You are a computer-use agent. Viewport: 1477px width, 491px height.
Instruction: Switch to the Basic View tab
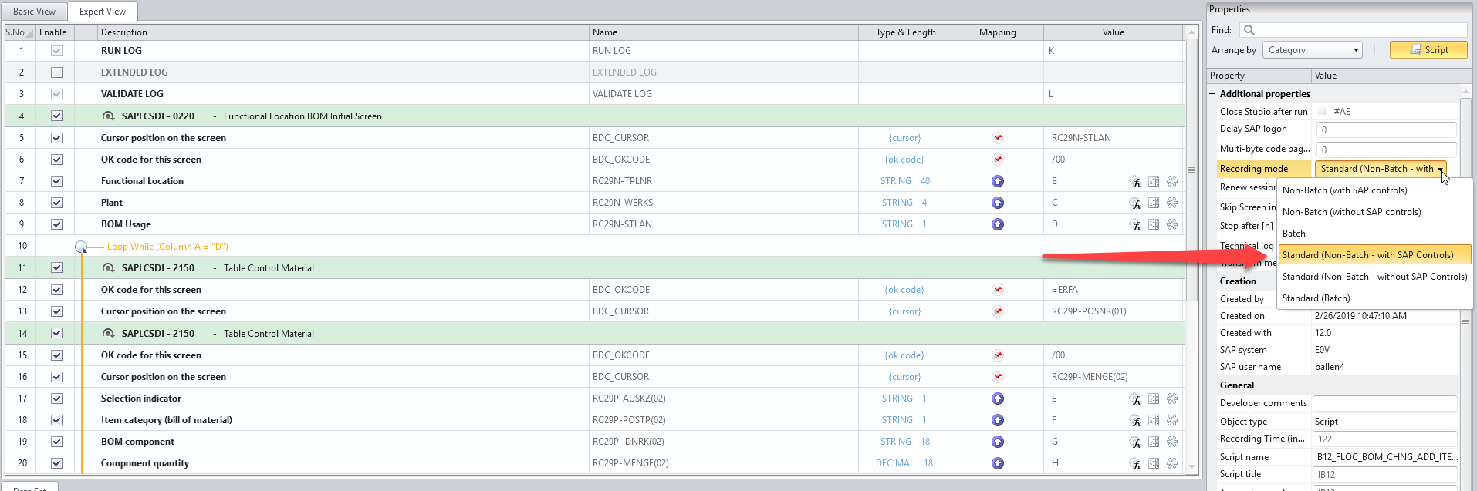[x=34, y=12]
